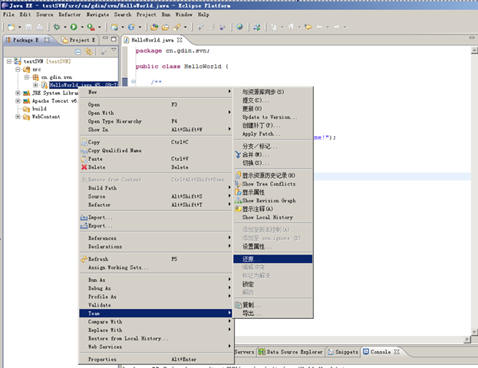Click the Run External Tools icon
Viewport: 478px width, 368px height.
(x=91, y=27)
